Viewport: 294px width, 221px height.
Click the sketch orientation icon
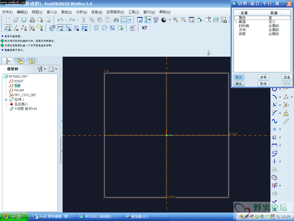52,28
